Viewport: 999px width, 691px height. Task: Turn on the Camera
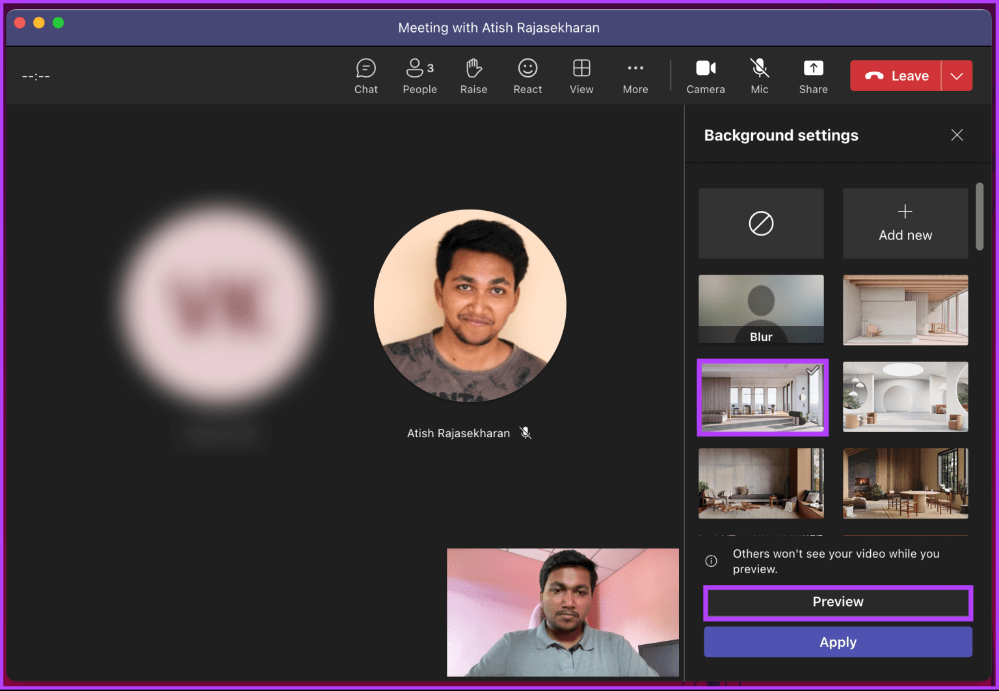705,75
